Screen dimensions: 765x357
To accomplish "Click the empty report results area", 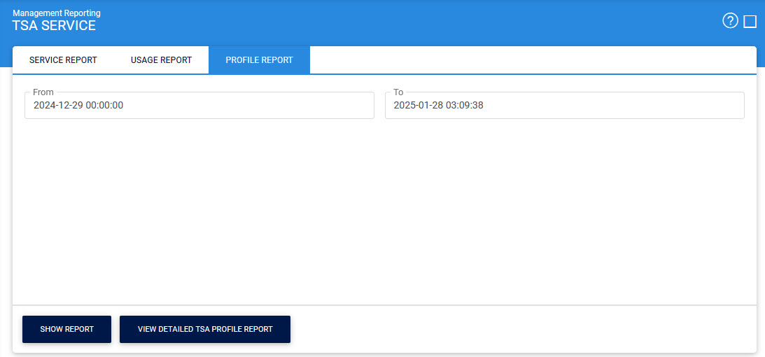I will pos(384,210).
